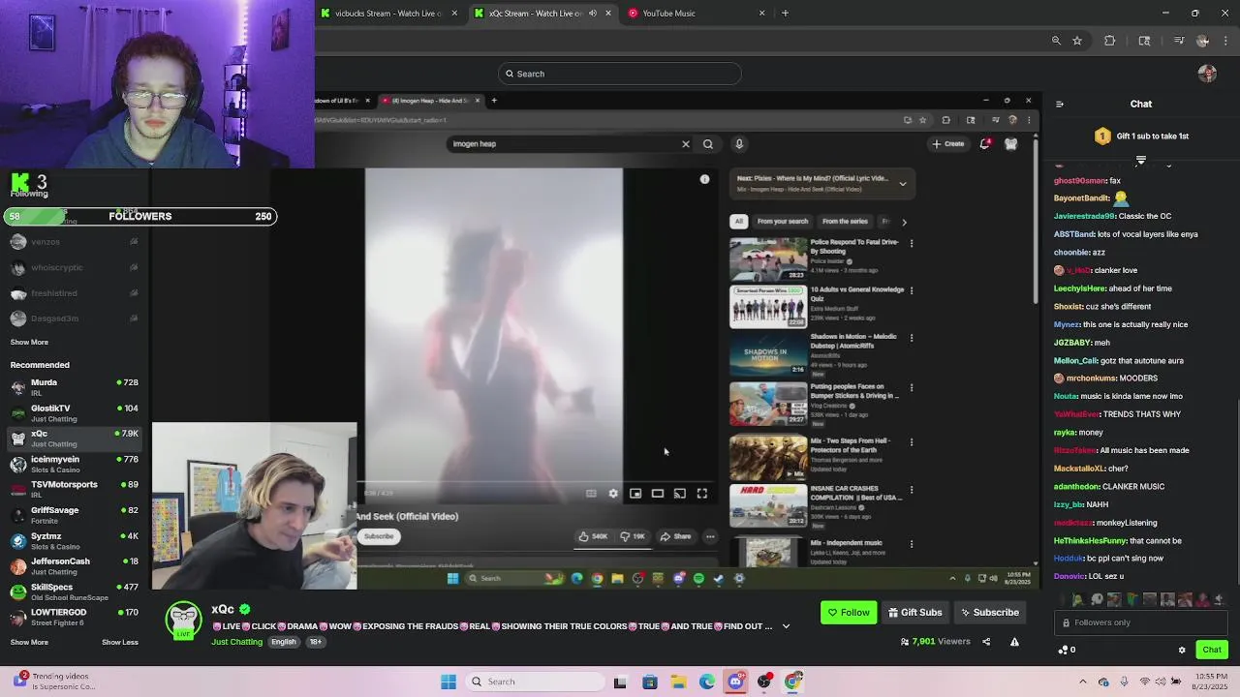Click the YouTube Create button
The image size is (1240, 697).
click(x=948, y=144)
